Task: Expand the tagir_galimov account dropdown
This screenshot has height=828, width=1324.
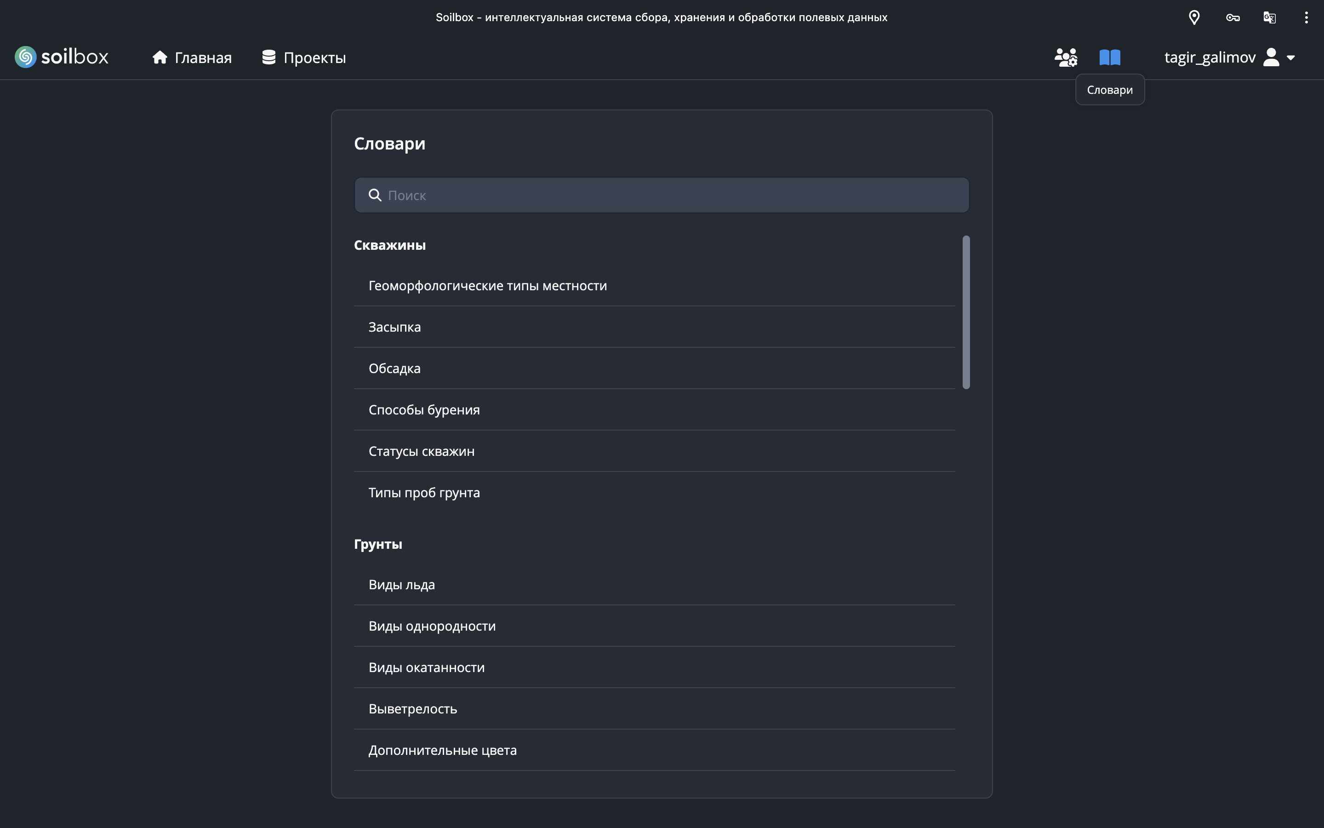Action: pos(1291,57)
